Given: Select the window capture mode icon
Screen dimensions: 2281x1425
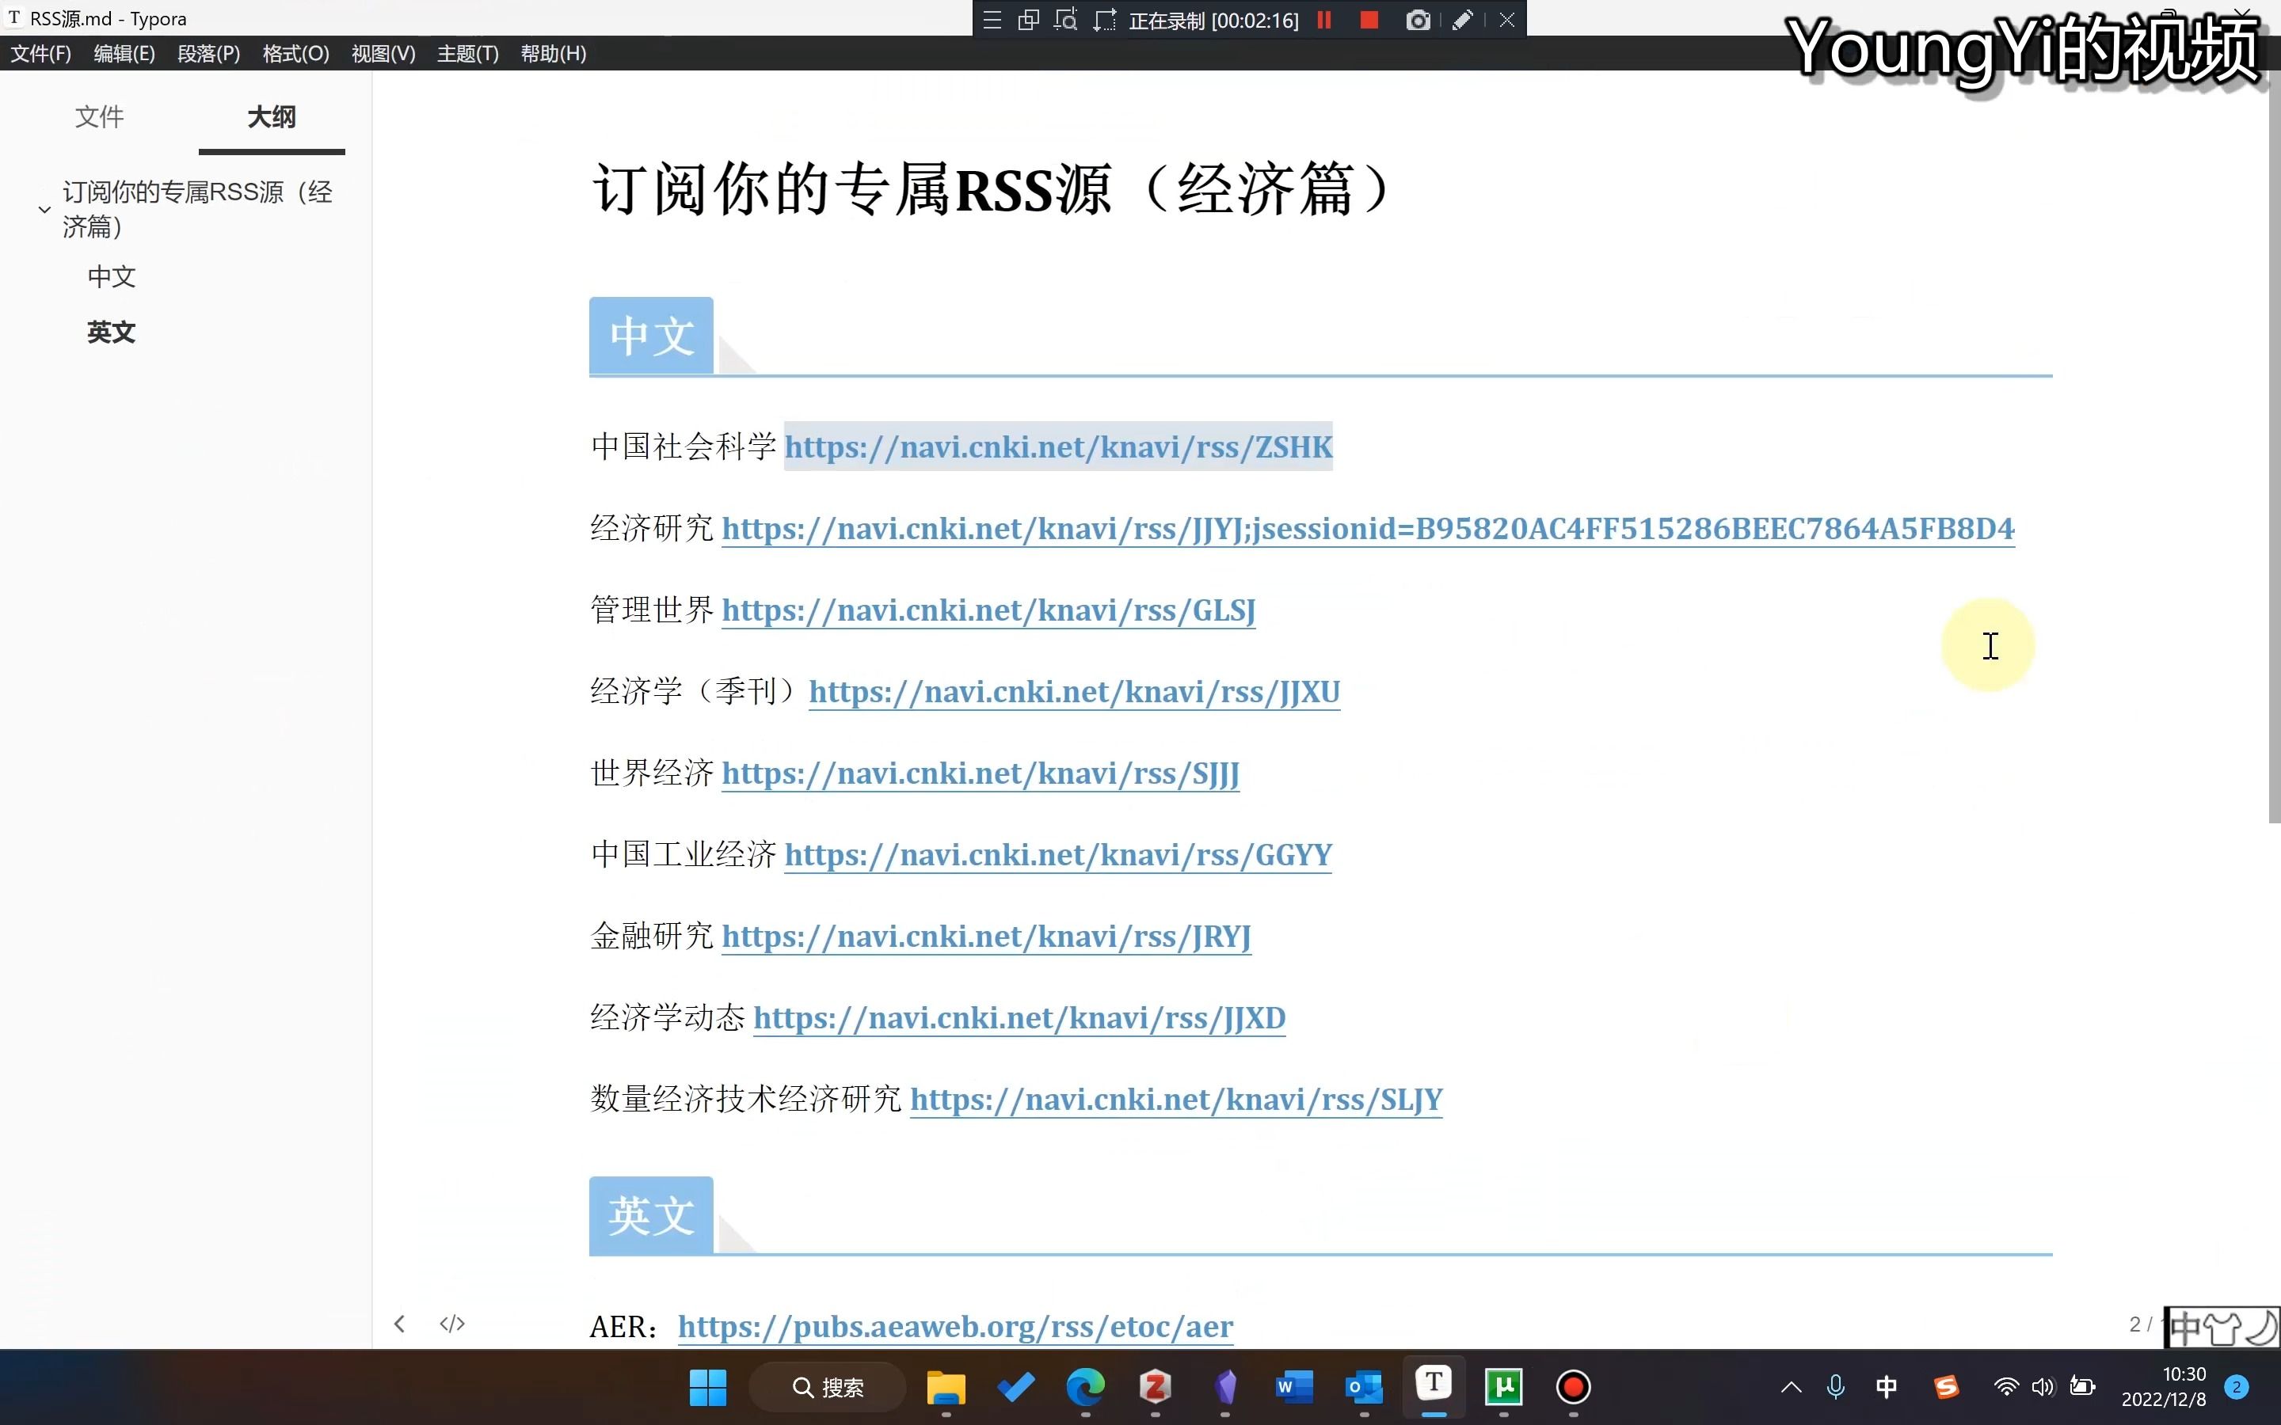Looking at the screenshot, I should tap(1028, 20).
